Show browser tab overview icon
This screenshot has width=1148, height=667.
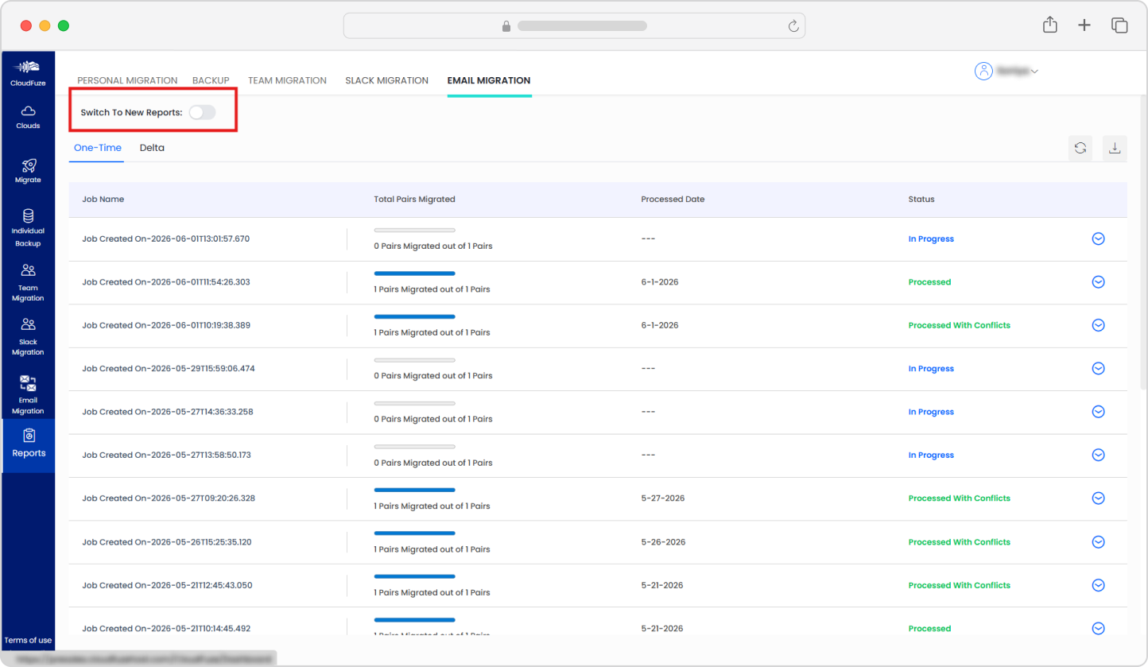pos(1119,25)
